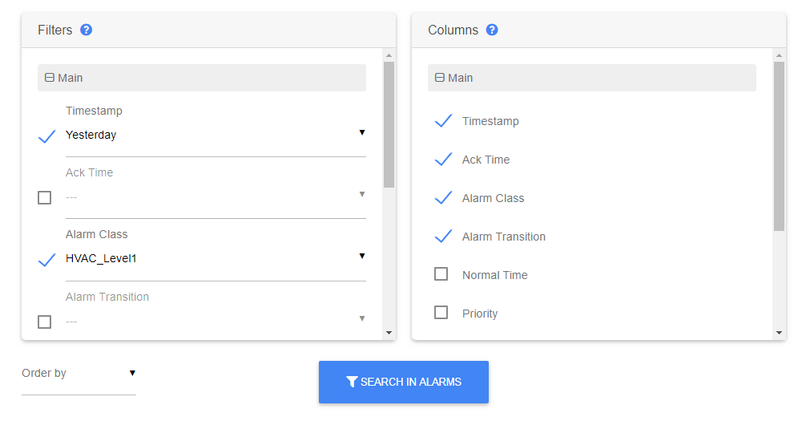Disable the Timestamp filter checkmark
The width and height of the screenshot is (802, 421).
46,136
